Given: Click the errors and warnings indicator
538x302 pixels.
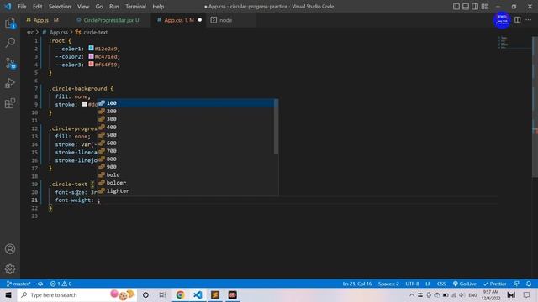Looking at the screenshot, I should [x=61, y=284].
